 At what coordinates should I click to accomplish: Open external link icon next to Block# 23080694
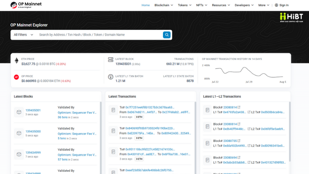pyautogui.click(x=239, y=157)
